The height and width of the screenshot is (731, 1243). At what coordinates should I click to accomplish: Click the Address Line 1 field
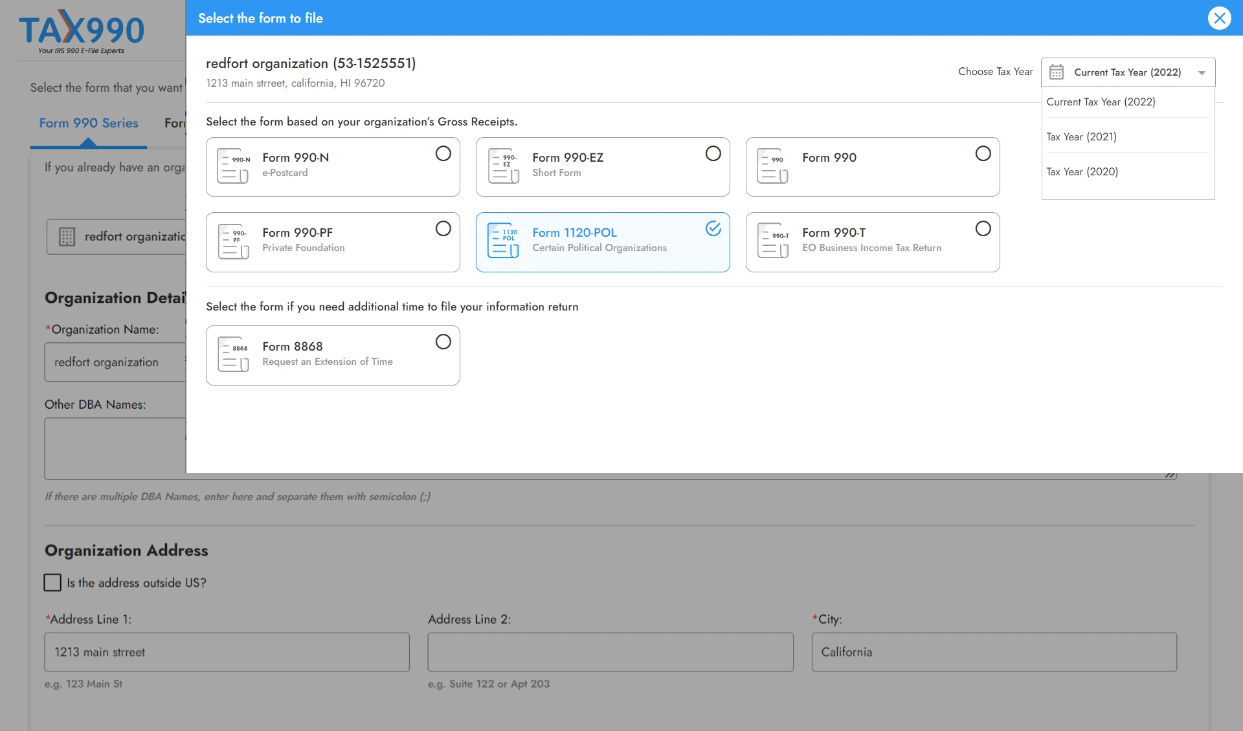click(x=227, y=652)
